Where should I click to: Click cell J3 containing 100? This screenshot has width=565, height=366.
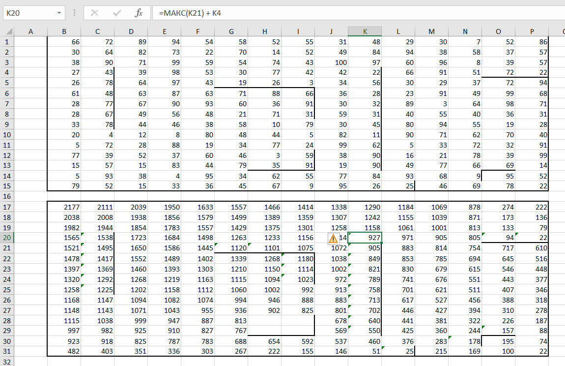click(x=331, y=62)
